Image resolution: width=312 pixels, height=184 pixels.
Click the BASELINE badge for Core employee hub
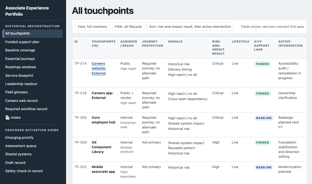264,118
